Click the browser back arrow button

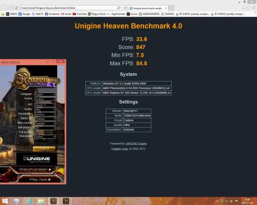click(4, 8)
